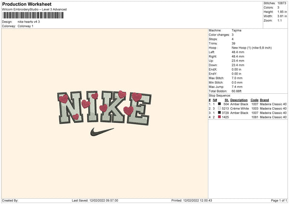This screenshot has width=289, height=204.
Task: Click the Trims value '39'
Action: coord(233,44)
